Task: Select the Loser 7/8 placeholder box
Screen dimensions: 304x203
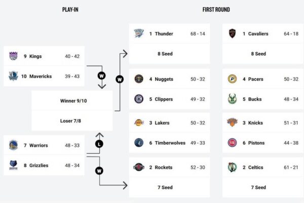Action: [x=72, y=121]
